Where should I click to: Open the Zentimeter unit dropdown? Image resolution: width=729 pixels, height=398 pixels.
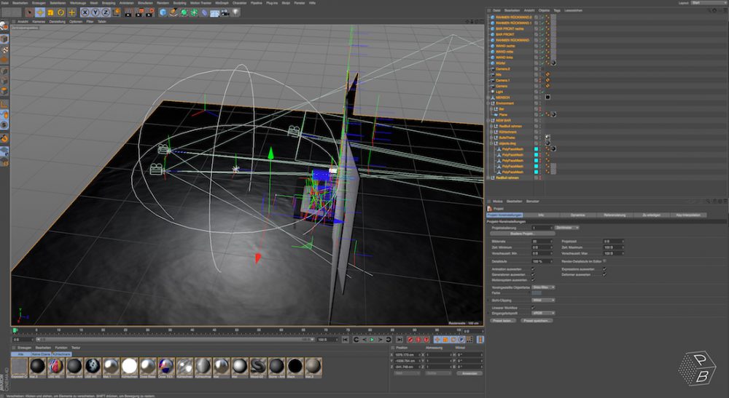566,228
